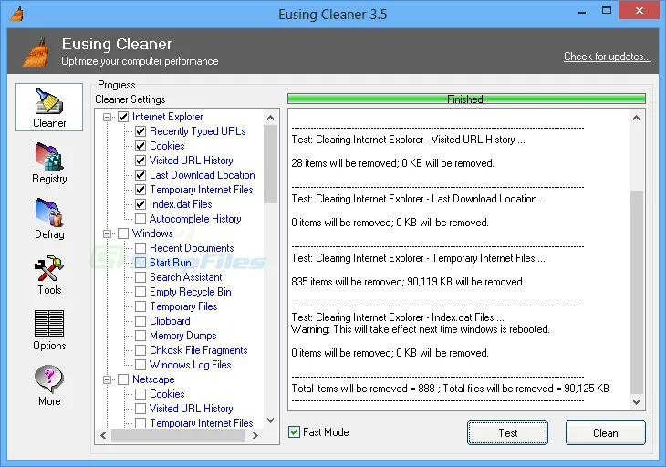Viewport: 666px width, 467px height.
Task: Click the Clean button
Action: click(605, 433)
